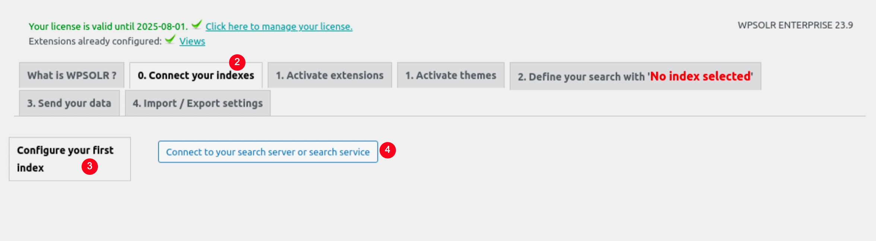Select 'Configure your first index' side tab
Screen dimensions: 876x241
pos(70,159)
